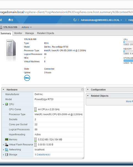Click the 5,532 MB / 524,194 MB text
The width and height of the screenshot is (133, 167).
[50, 140]
